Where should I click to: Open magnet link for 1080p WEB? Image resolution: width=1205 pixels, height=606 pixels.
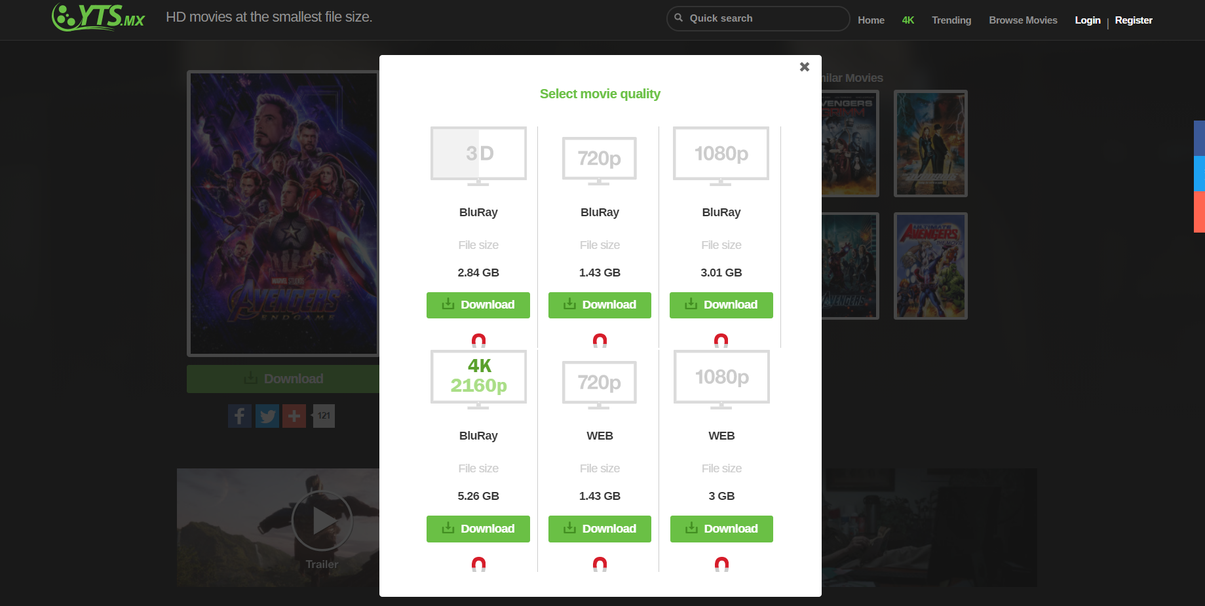(721, 564)
